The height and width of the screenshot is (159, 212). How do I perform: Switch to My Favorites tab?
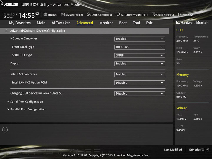(x=20, y=23)
